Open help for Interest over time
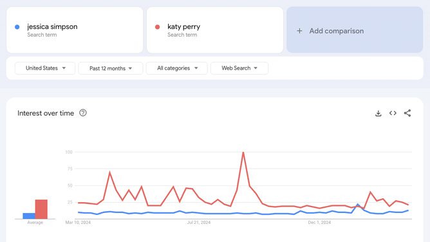The width and height of the screenshot is (430, 242). click(83, 113)
